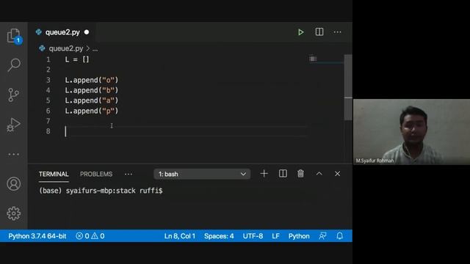Place cursor on empty line 8

[x=186, y=131]
